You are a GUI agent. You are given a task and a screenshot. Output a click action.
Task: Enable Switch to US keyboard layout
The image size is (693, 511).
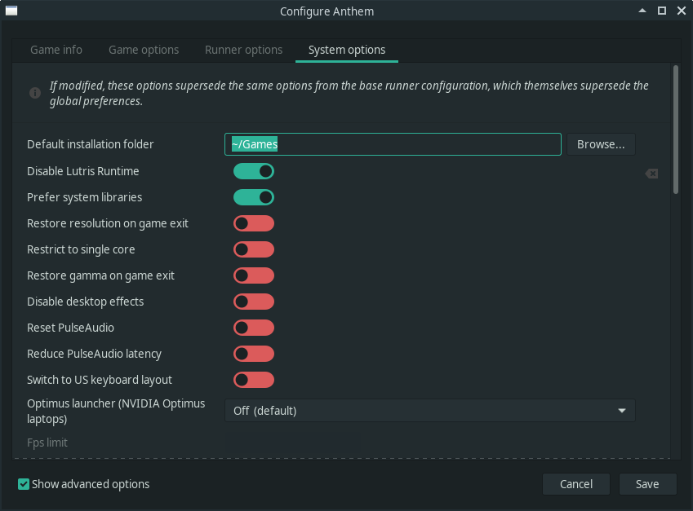(254, 380)
